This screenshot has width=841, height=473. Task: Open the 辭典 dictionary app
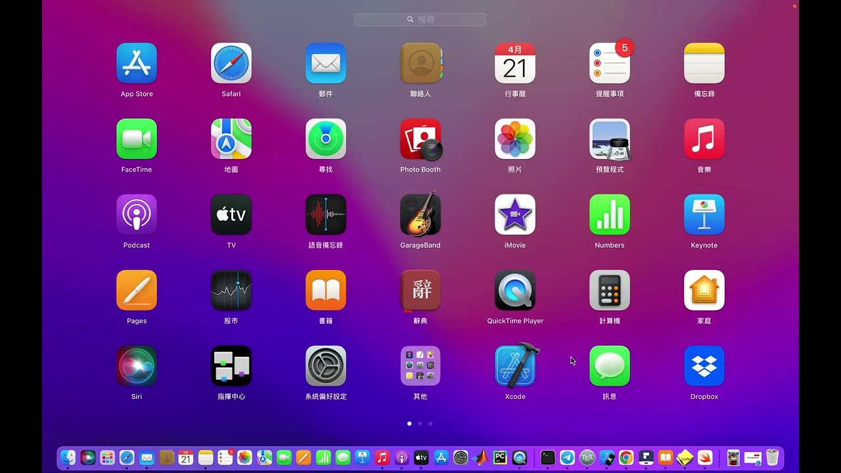click(x=420, y=290)
